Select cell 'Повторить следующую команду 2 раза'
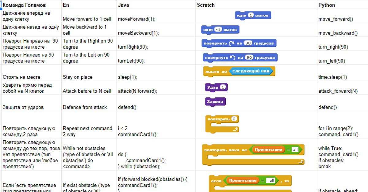The height and width of the screenshot is (192, 368). point(31,125)
